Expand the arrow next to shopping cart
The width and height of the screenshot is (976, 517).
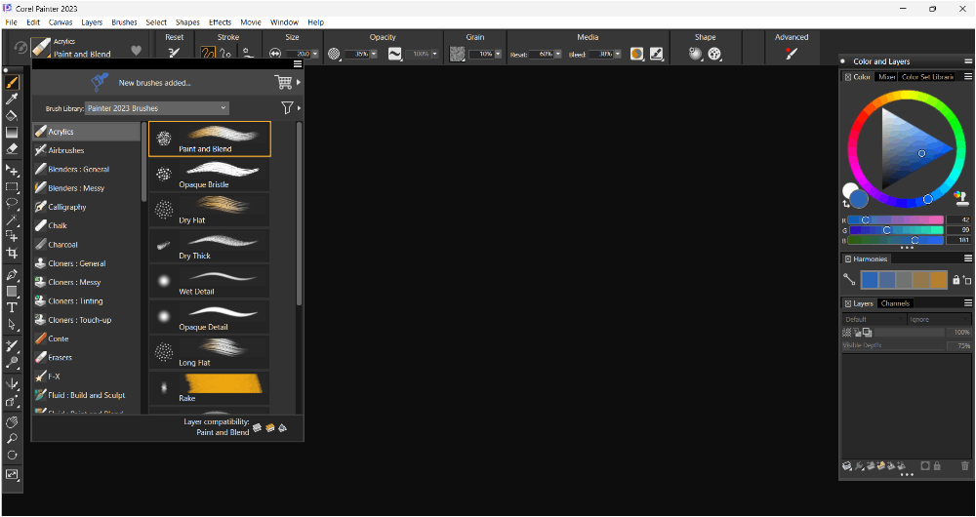pyautogui.click(x=299, y=82)
